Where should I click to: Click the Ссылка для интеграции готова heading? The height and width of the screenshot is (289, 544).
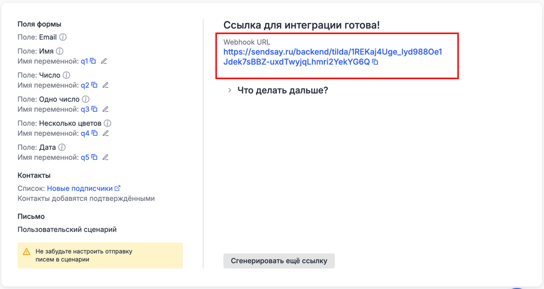tap(302, 25)
